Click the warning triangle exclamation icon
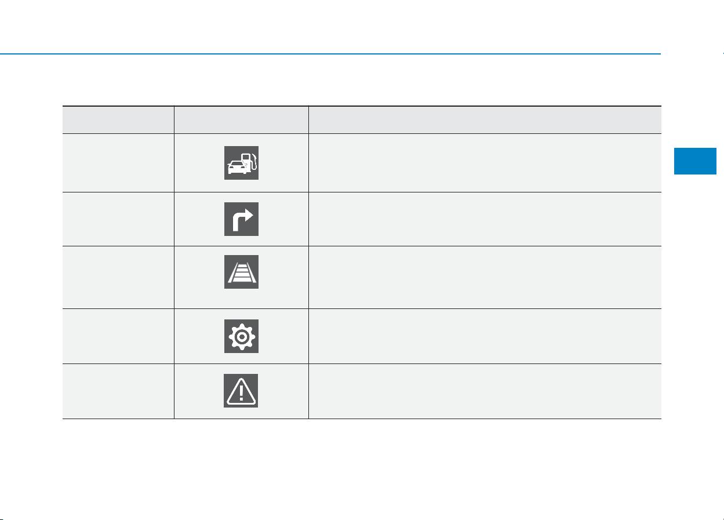 [x=241, y=391]
